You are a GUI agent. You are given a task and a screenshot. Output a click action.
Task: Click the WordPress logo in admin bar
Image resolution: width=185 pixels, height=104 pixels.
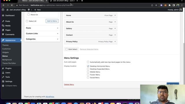(3, 10)
